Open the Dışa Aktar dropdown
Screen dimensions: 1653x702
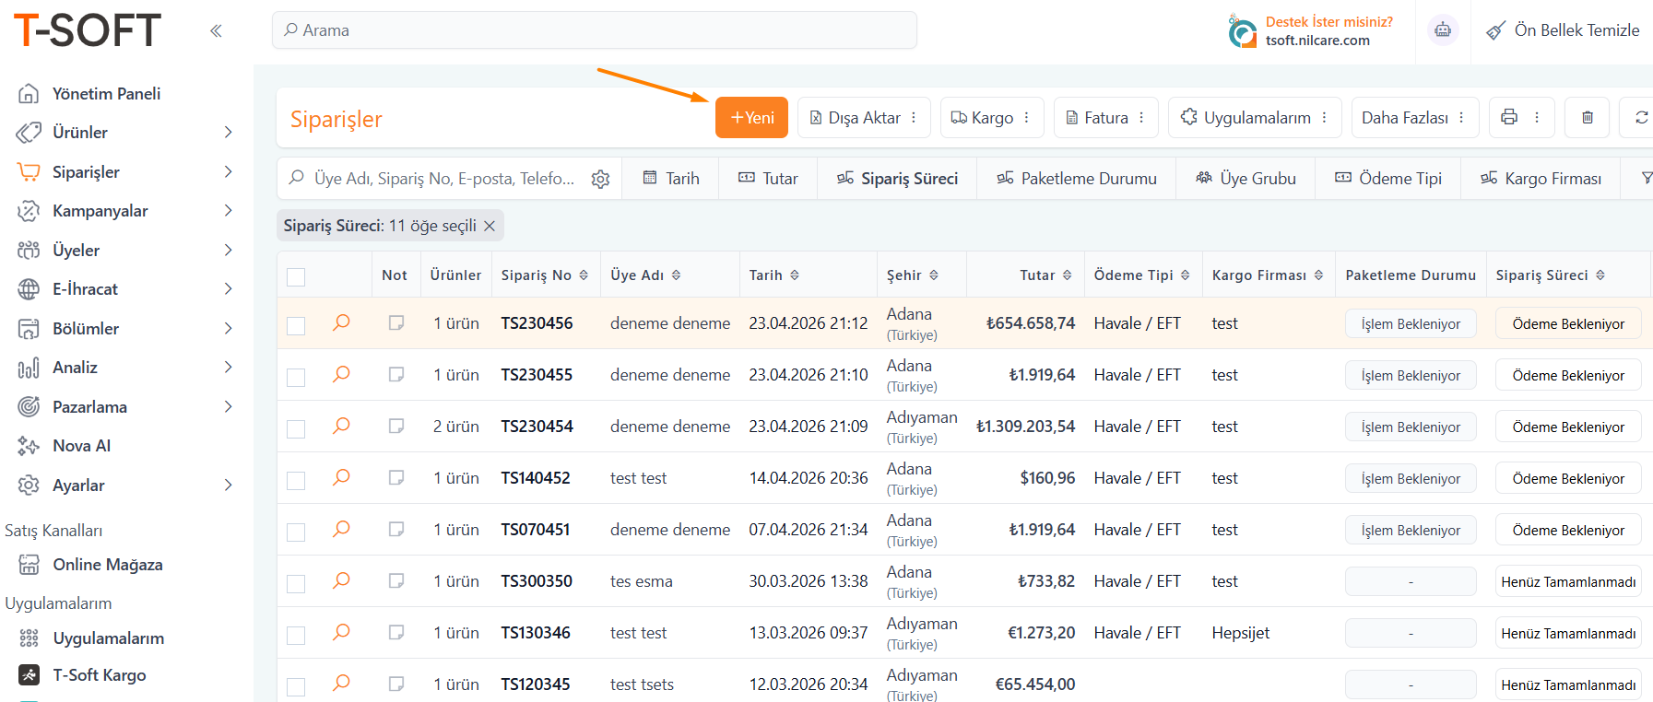864,117
